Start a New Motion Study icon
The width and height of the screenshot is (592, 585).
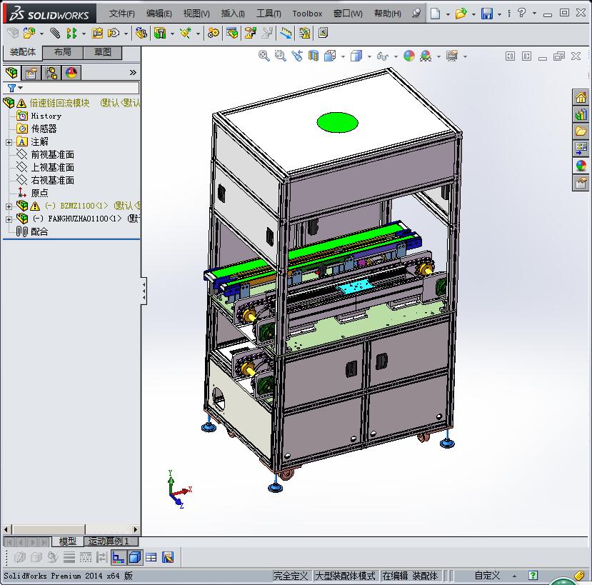(x=213, y=34)
